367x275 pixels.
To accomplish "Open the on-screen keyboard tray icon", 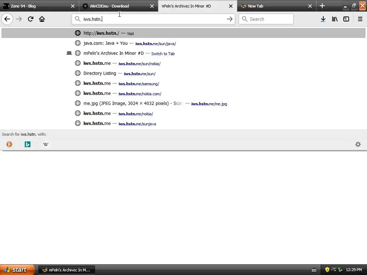I will tap(314, 270).
